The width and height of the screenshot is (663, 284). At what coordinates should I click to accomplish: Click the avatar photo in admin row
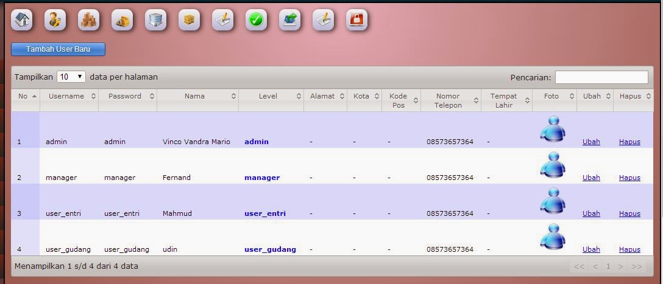[x=553, y=129]
